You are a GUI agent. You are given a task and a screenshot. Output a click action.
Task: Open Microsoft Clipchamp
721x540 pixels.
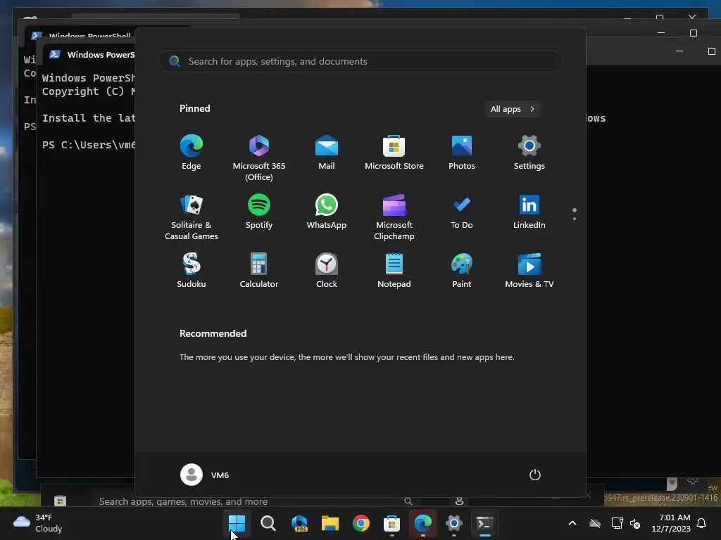pos(394,217)
